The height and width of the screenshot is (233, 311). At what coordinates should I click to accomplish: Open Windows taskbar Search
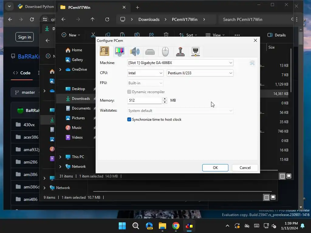pos(136,226)
